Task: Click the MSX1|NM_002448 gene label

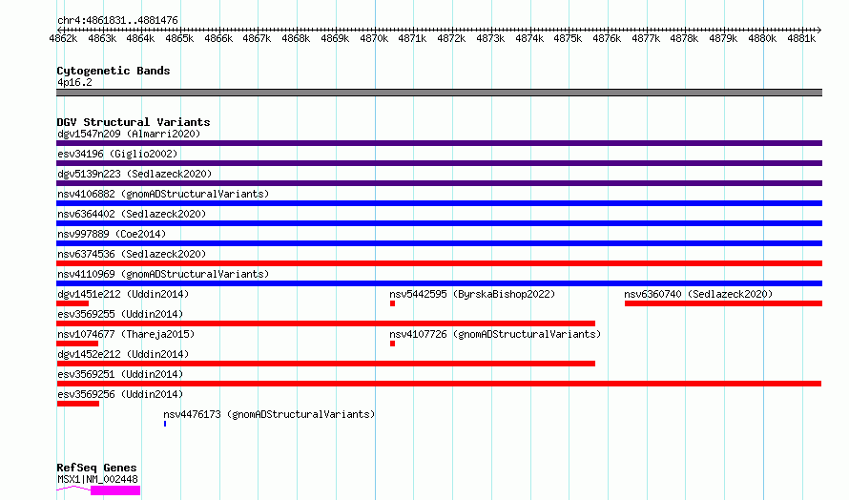Action: point(98,479)
